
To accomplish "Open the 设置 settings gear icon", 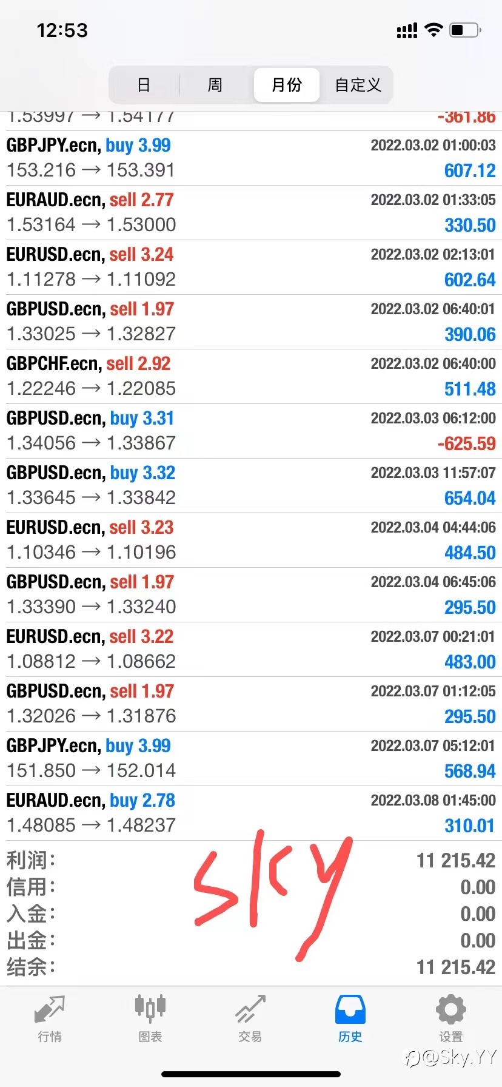I will [x=451, y=1009].
